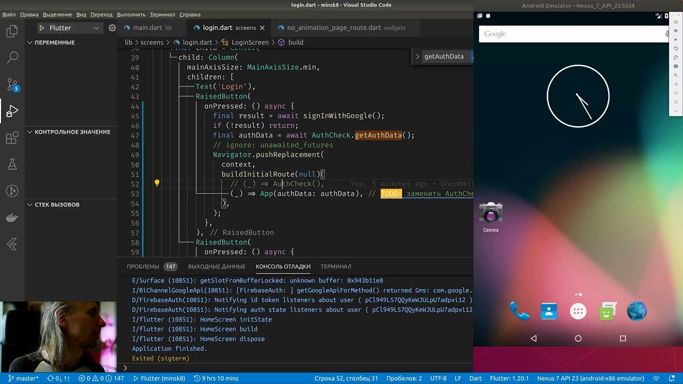Switch to the main.dart editor tab
The width and height of the screenshot is (683, 384).
click(152, 28)
